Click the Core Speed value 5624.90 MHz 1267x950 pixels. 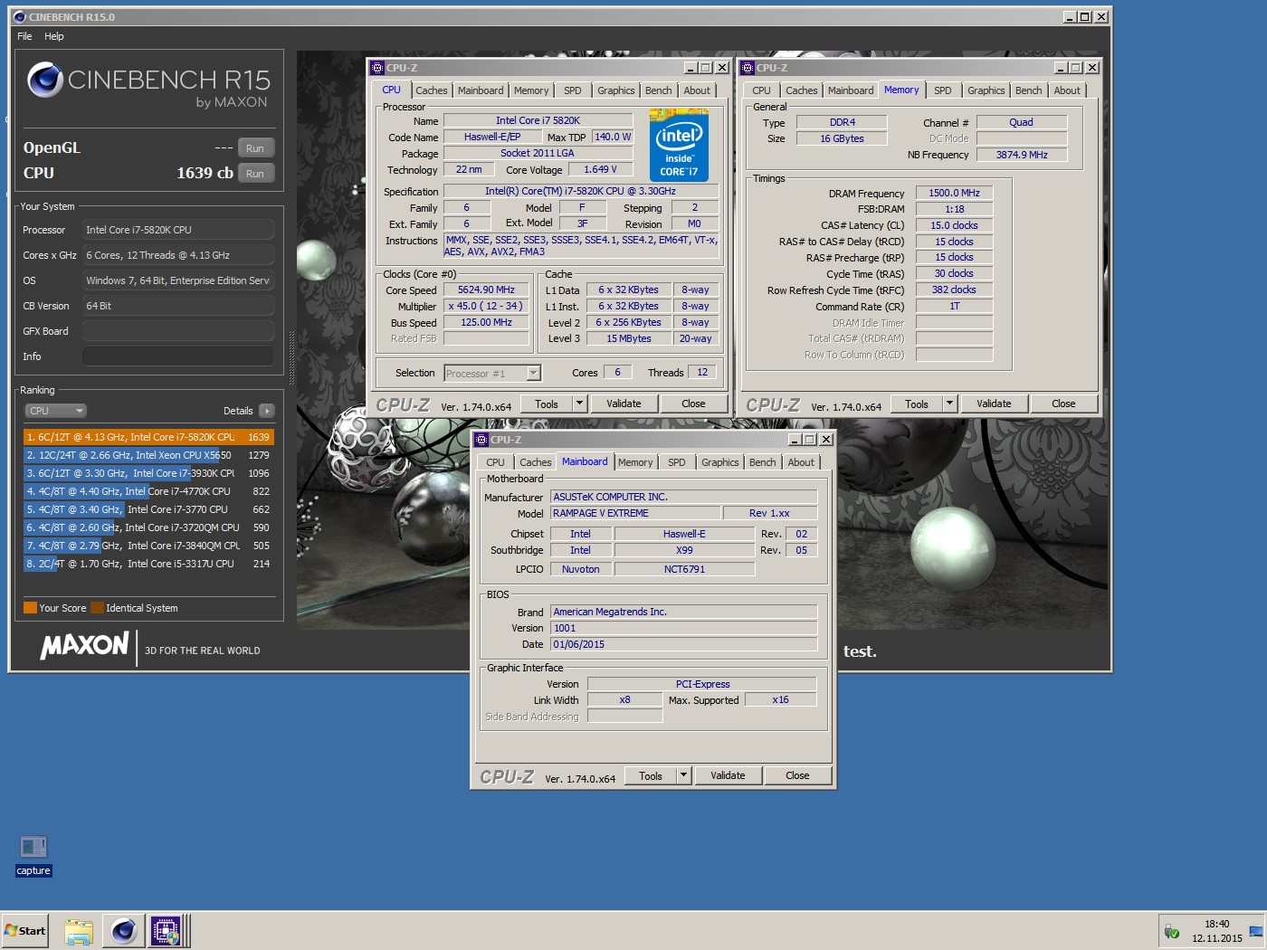486,290
